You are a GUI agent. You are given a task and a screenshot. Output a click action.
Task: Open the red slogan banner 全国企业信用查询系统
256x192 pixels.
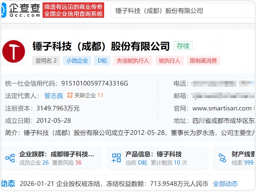coord(73,10)
